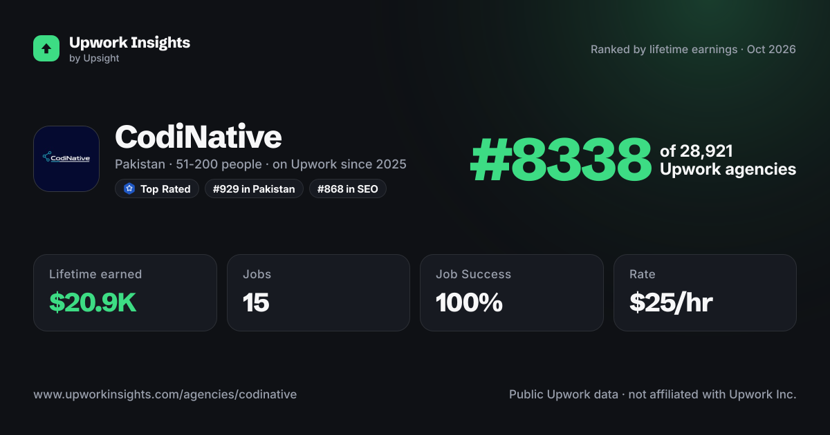Click the #8338 rank number
830x435 pixels.
[x=561, y=160]
